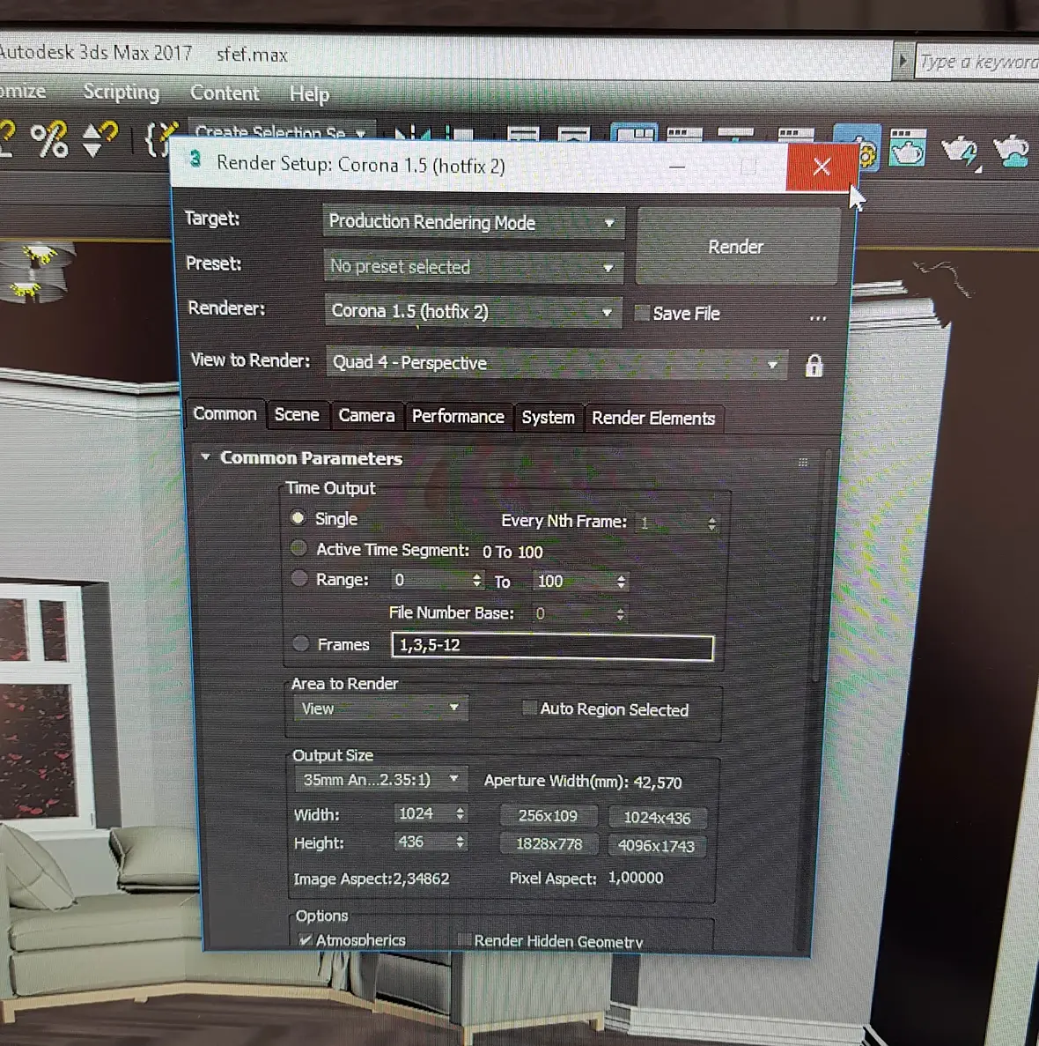Enable Auto Region Selected checkbox
Screen dimensions: 1039x1046
[x=529, y=708]
